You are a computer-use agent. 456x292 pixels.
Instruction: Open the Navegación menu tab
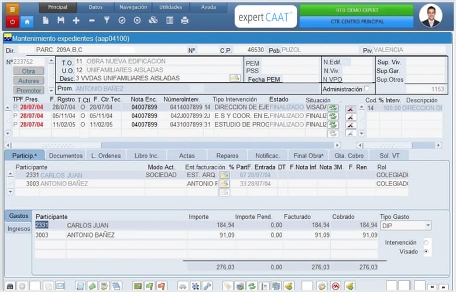point(133,7)
